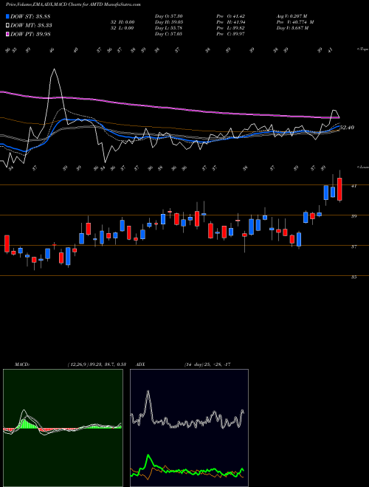Viewport: 369px width, 487px height.
Task: Click the Day O opening price value
Action: pos(176,16)
